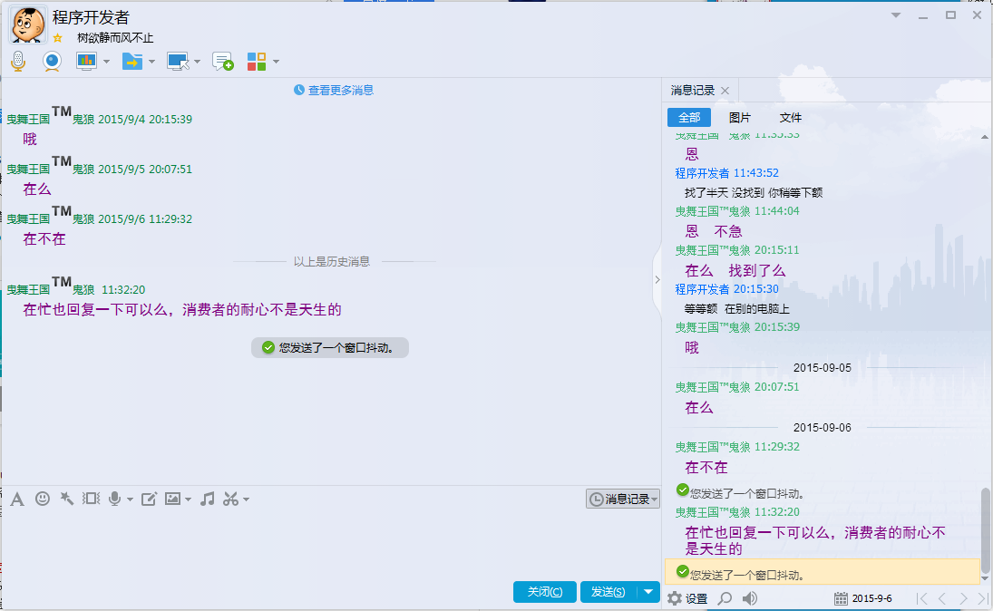
Task: Select the 消息记录 panel tab
Action: 693,91
